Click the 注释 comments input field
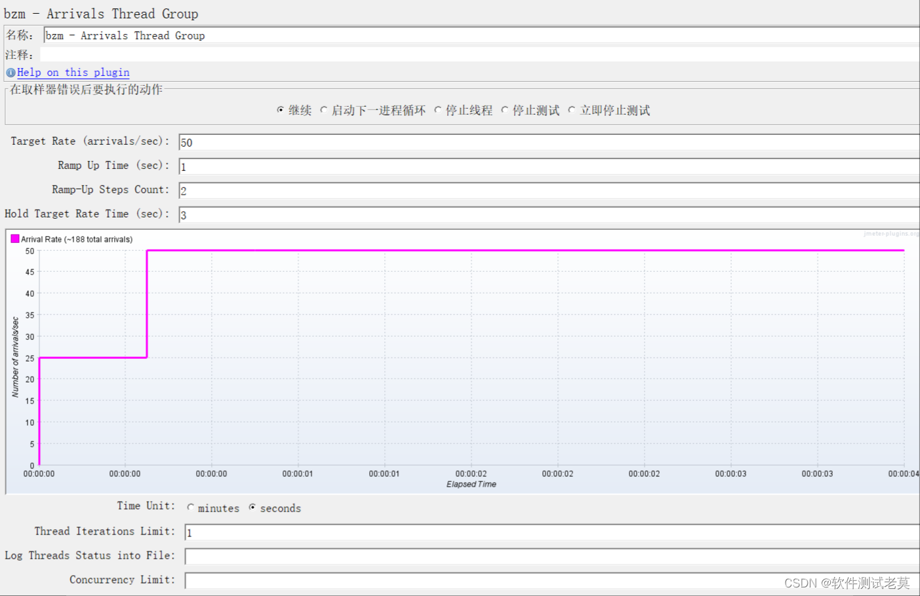This screenshot has height=596, width=920. [479, 54]
